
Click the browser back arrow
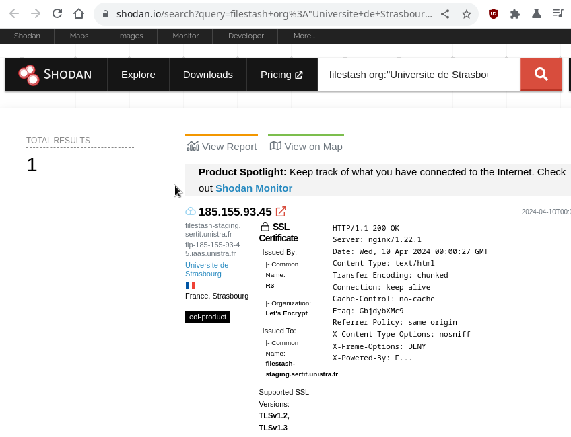coord(14,14)
